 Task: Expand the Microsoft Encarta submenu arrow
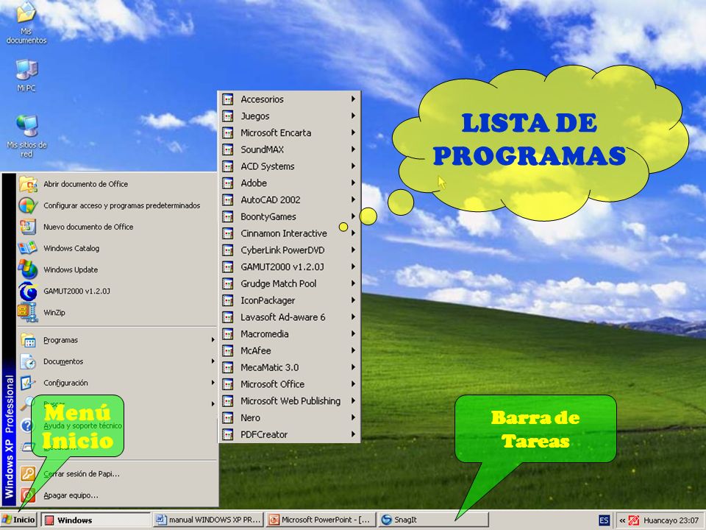[354, 132]
